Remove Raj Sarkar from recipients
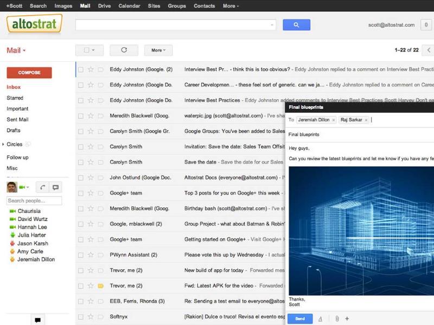Viewport: 434px width, 325px height. pyautogui.click(x=366, y=120)
